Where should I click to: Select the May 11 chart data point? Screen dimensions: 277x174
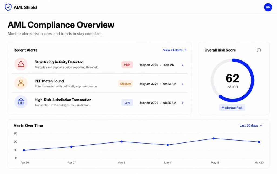point(168,145)
